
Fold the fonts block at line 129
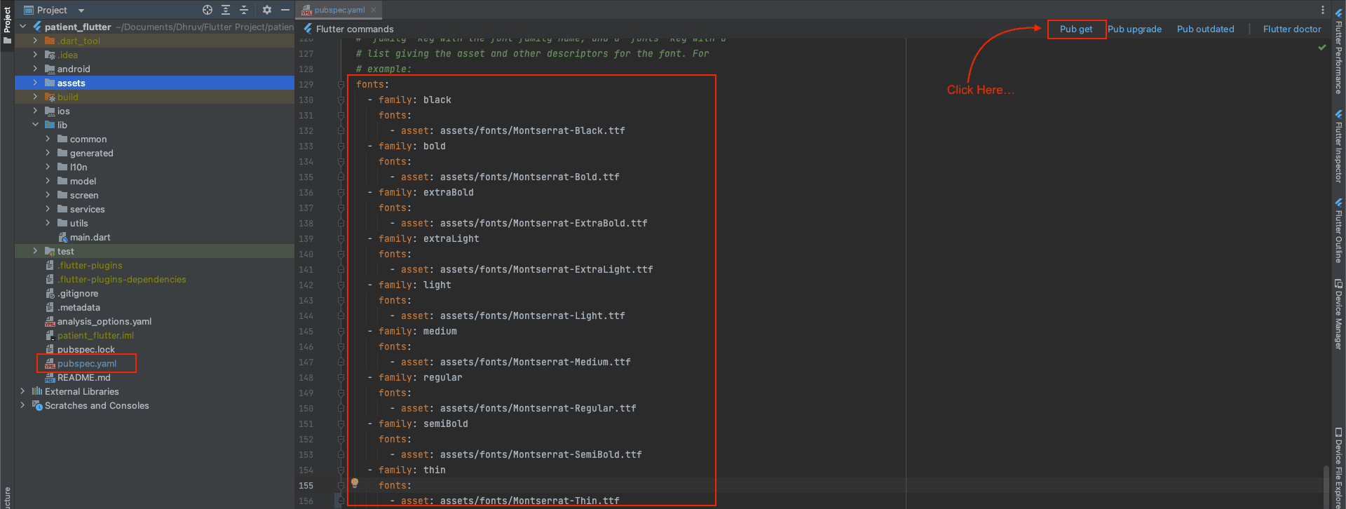[x=341, y=85]
